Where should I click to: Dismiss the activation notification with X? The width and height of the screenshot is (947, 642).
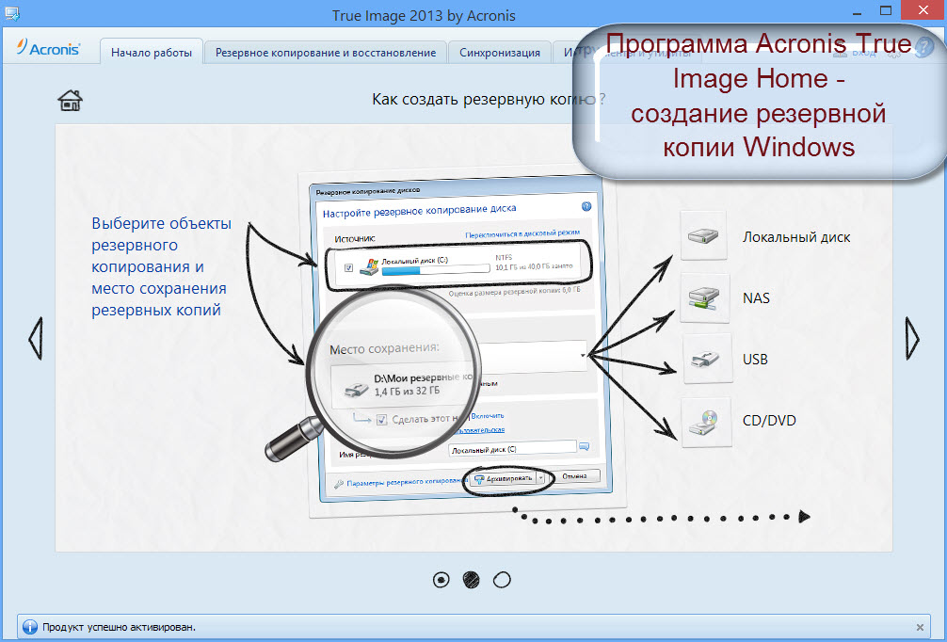click(920, 628)
